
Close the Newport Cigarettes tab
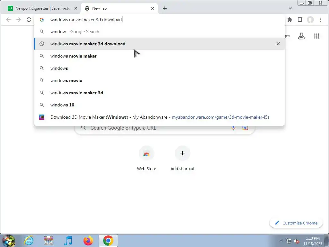76,8
